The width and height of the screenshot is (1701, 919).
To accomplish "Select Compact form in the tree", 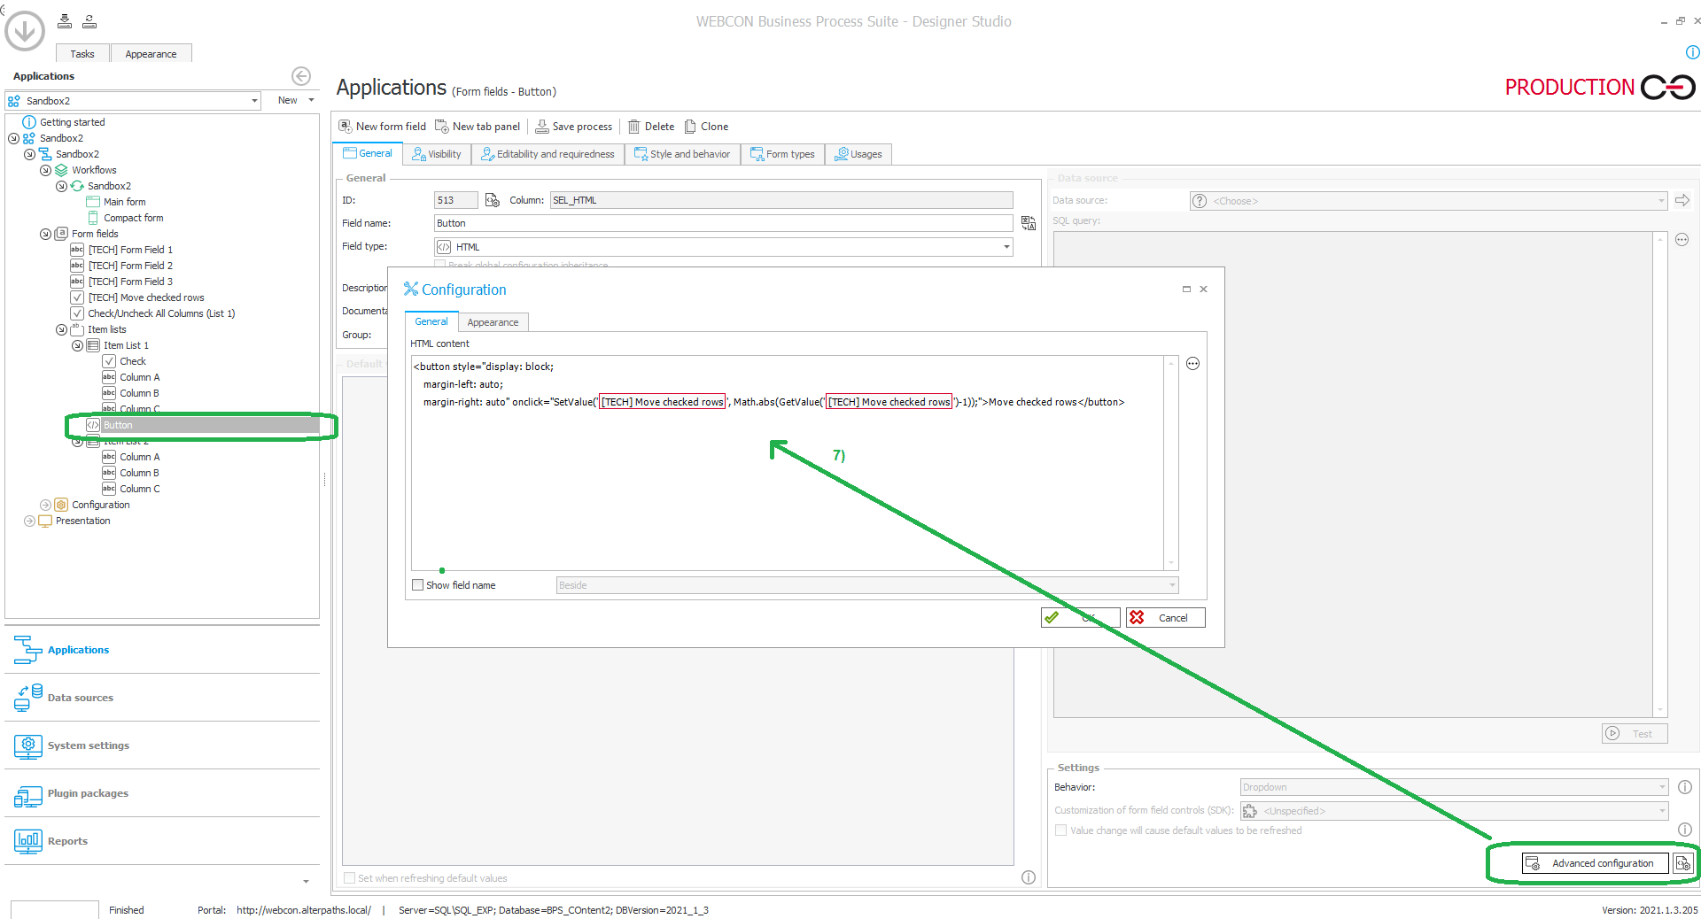I will 133,218.
